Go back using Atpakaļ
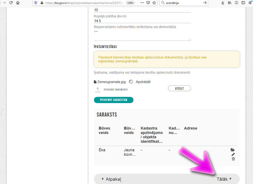The image size is (253, 184). (111, 179)
